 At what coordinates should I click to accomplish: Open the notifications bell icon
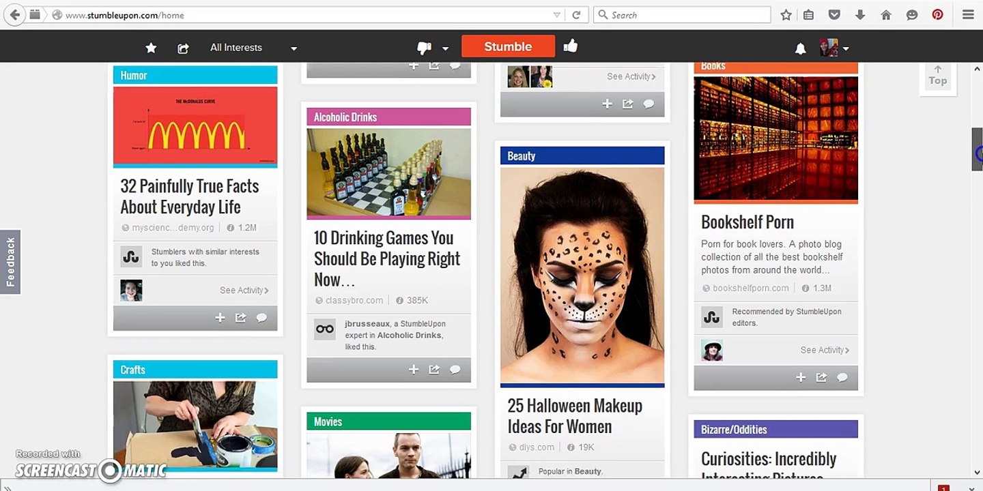801,48
